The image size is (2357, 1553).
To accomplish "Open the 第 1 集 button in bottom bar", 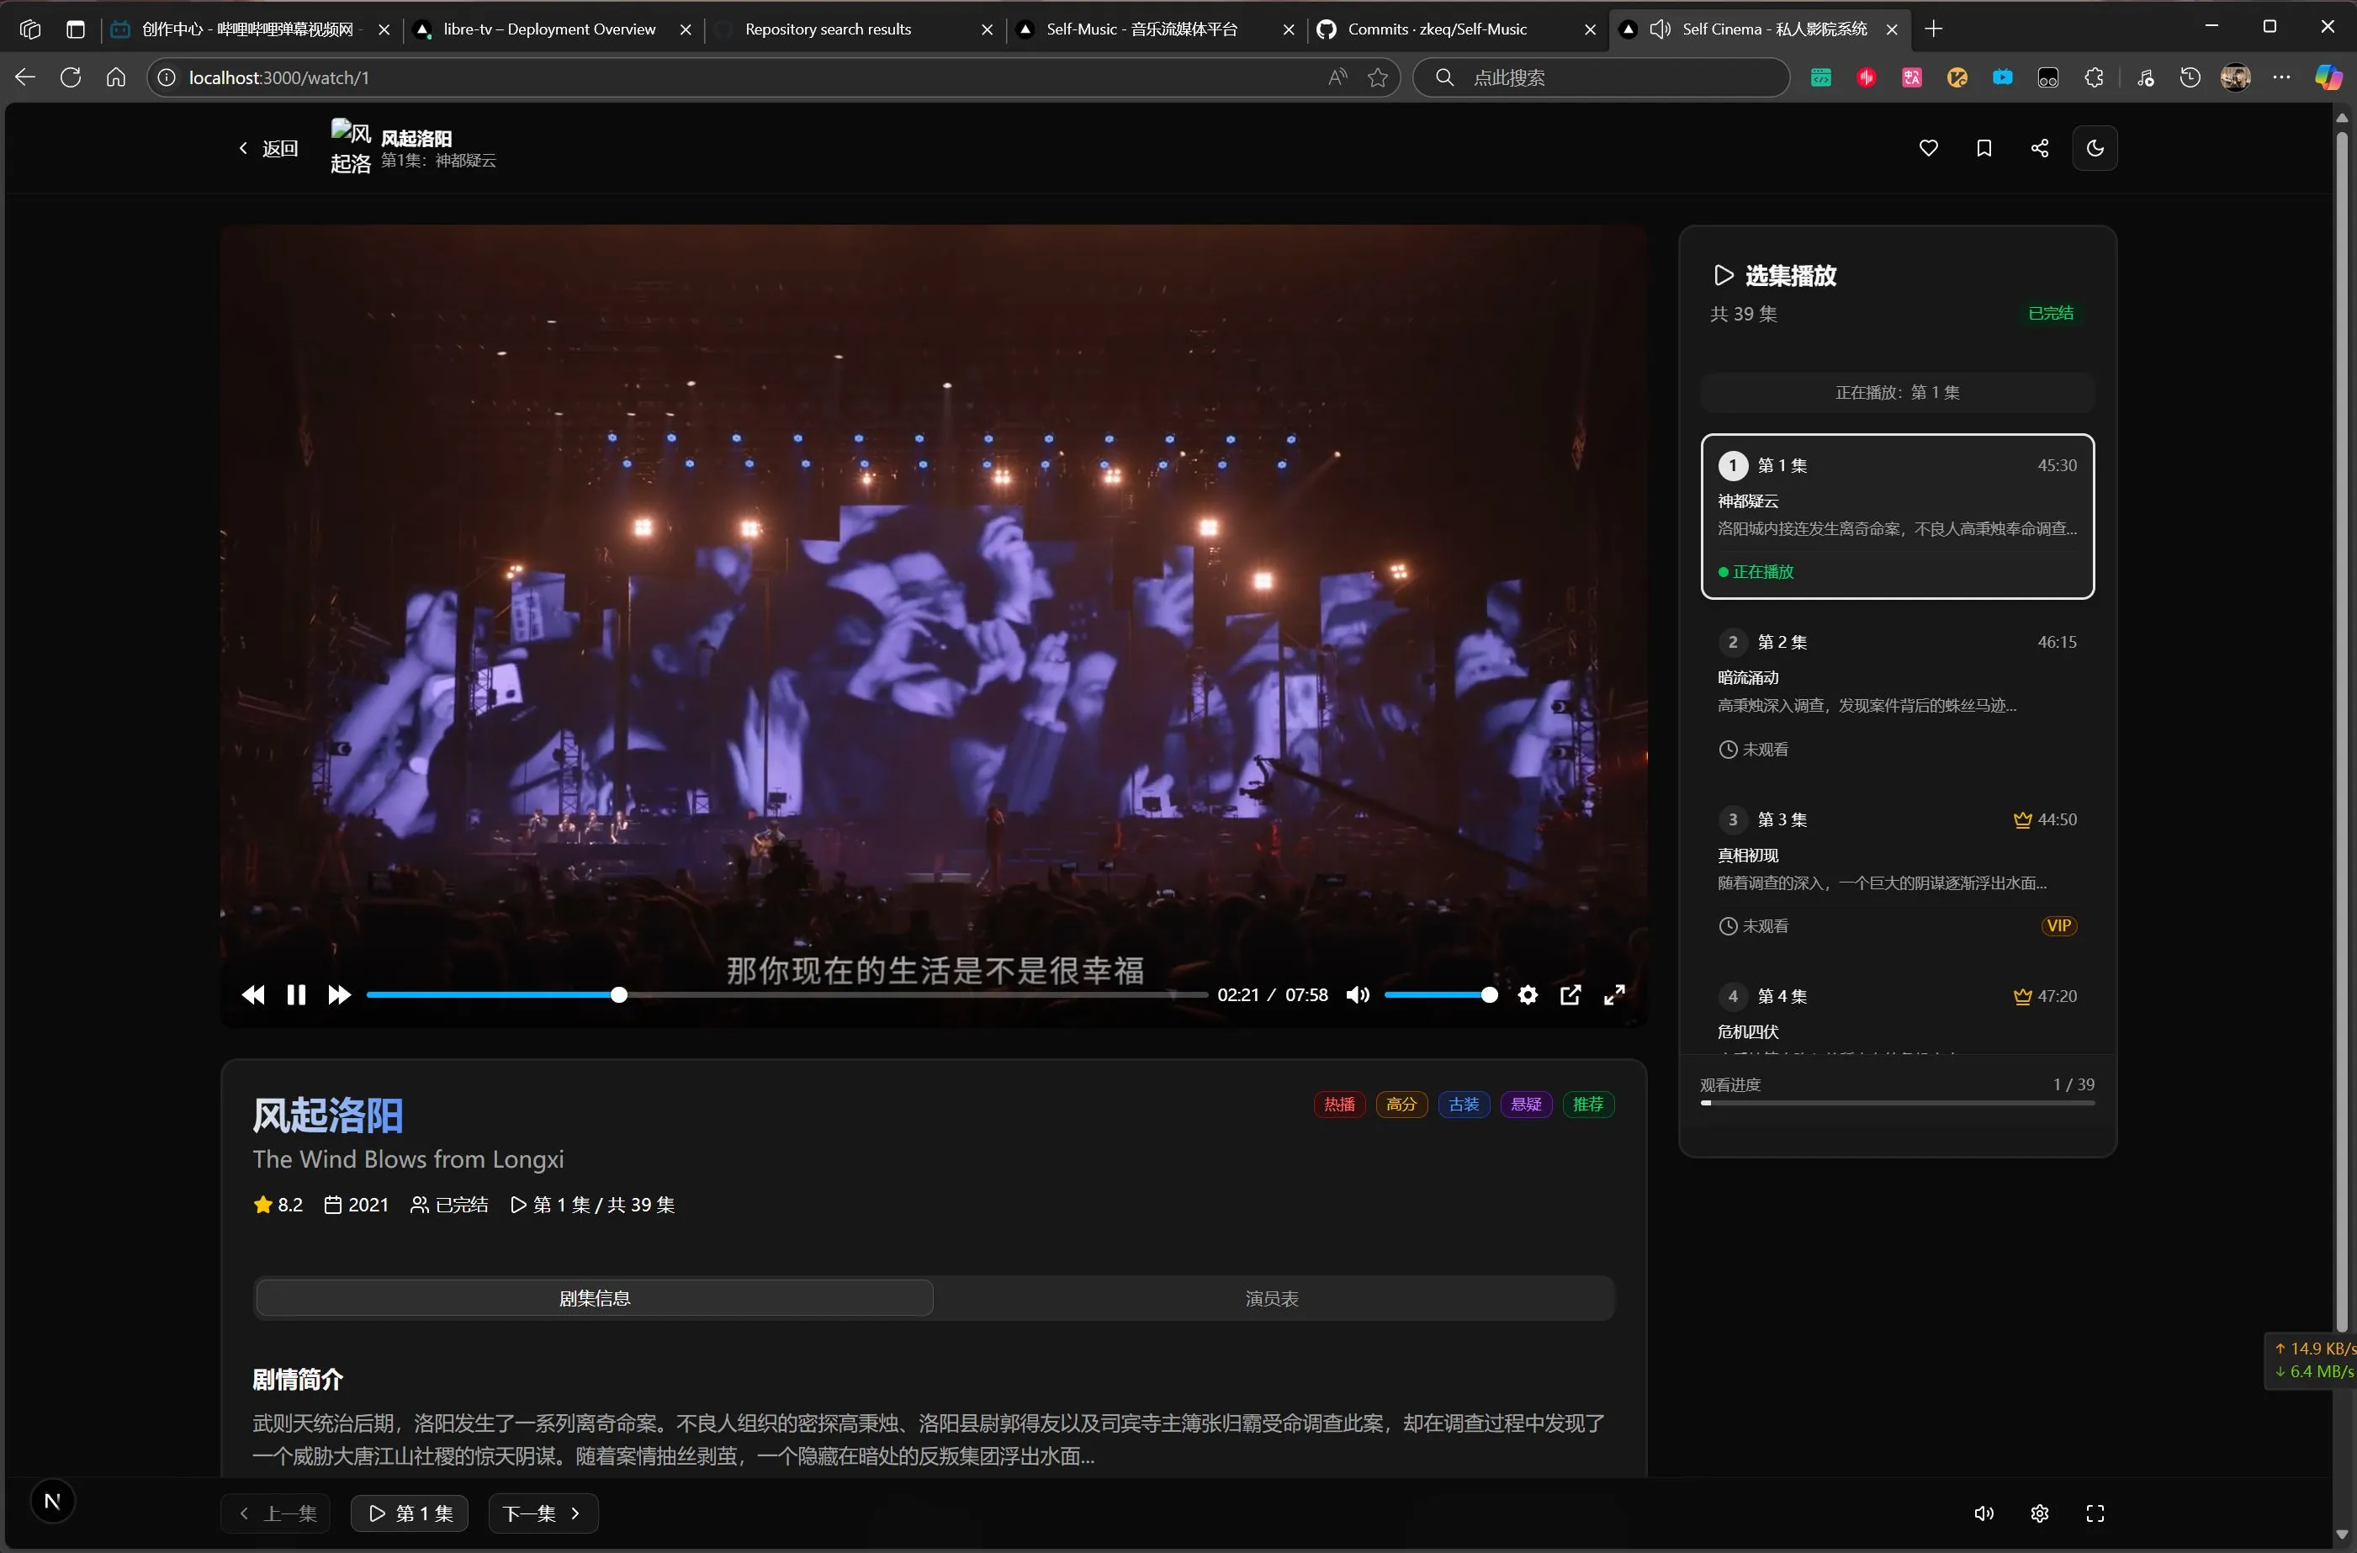I will tap(410, 1513).
